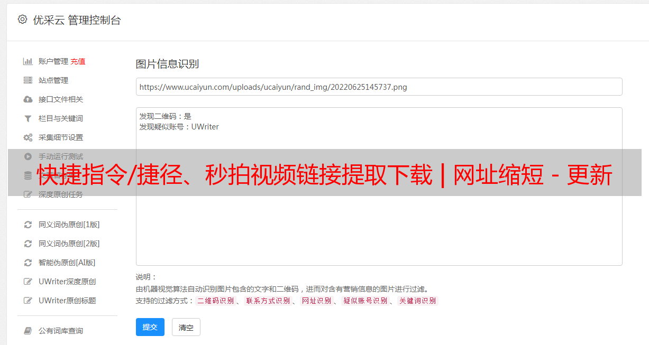This screenshot has height=345, width=649.
Task: Focus the image URL input field
Action: coord(379,87)
